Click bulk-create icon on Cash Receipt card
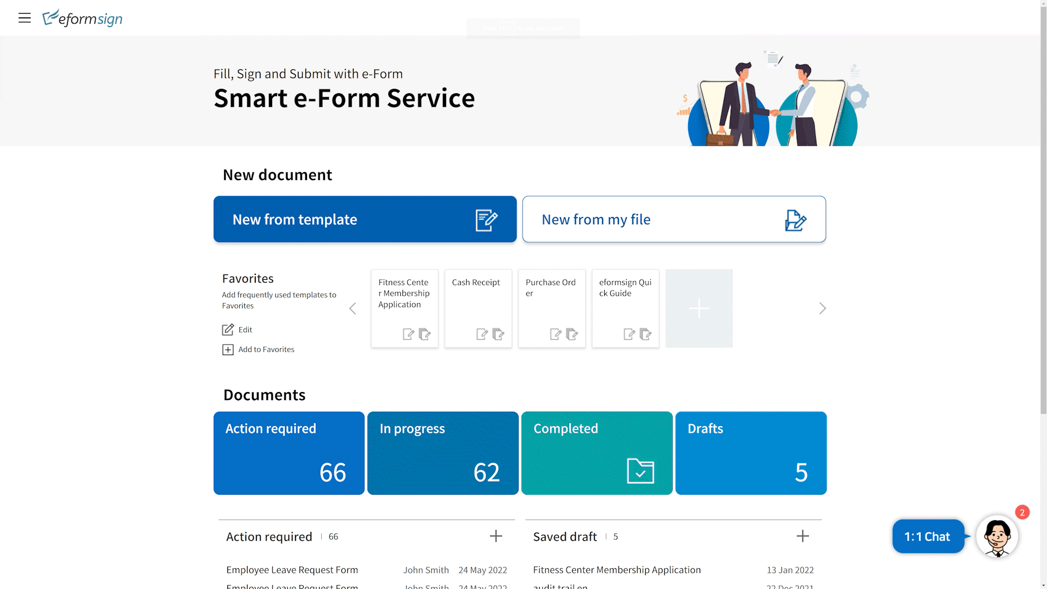 pyautogui.click(x=498, y=334)
